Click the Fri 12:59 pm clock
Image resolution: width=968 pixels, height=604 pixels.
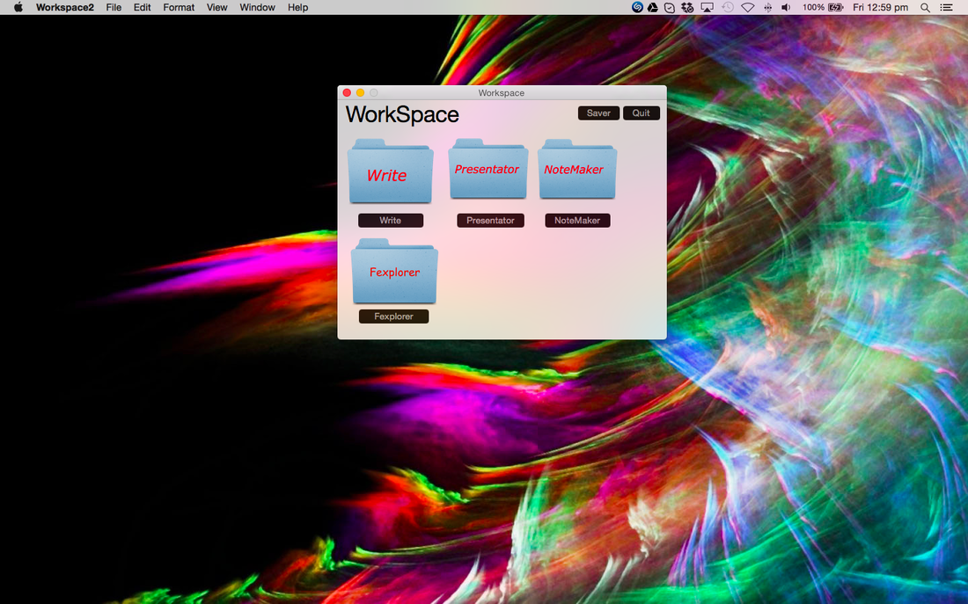click(x=880, y=7)
